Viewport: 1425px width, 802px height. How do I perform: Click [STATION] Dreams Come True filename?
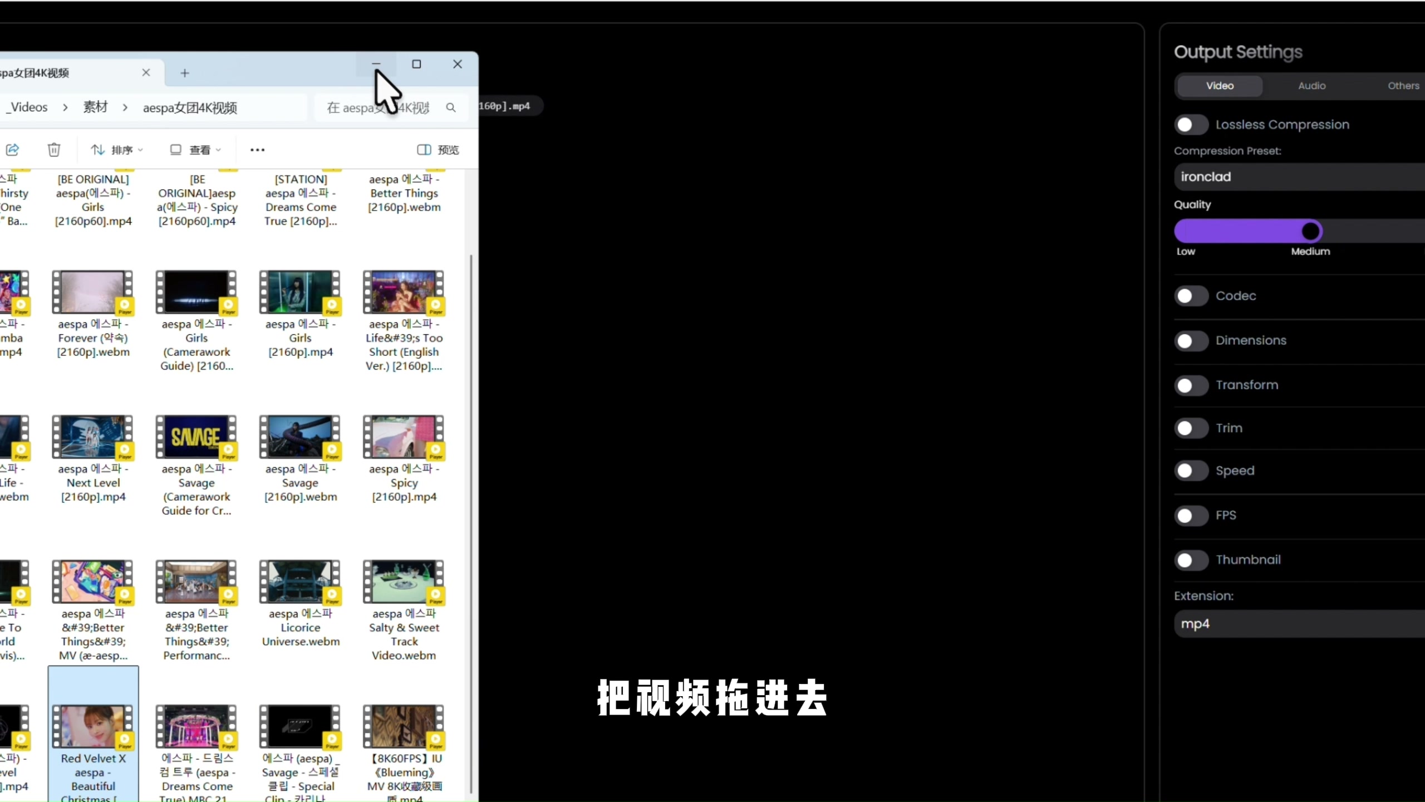pos(301,200)
